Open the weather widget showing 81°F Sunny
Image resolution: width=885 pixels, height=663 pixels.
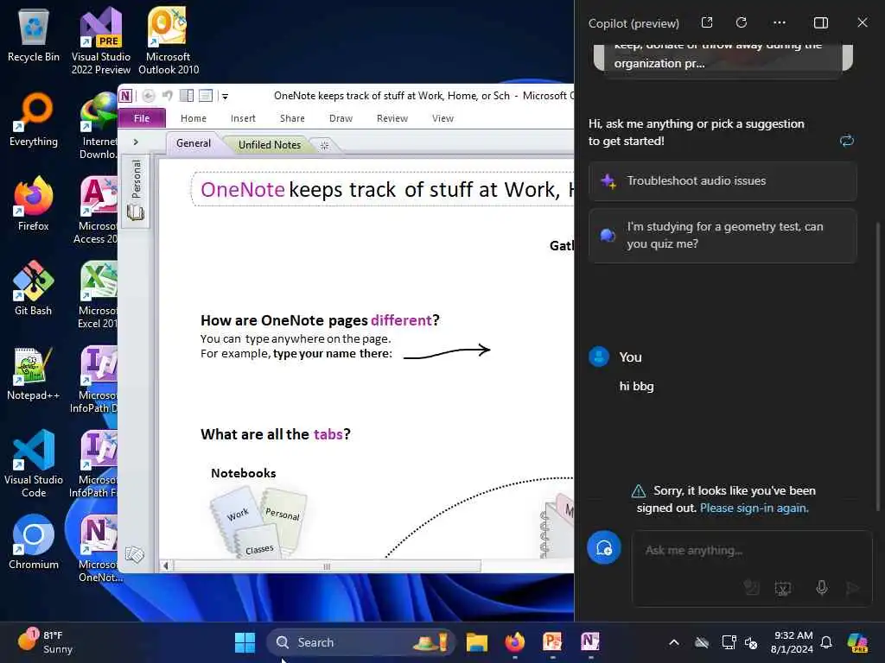[45, 642]
